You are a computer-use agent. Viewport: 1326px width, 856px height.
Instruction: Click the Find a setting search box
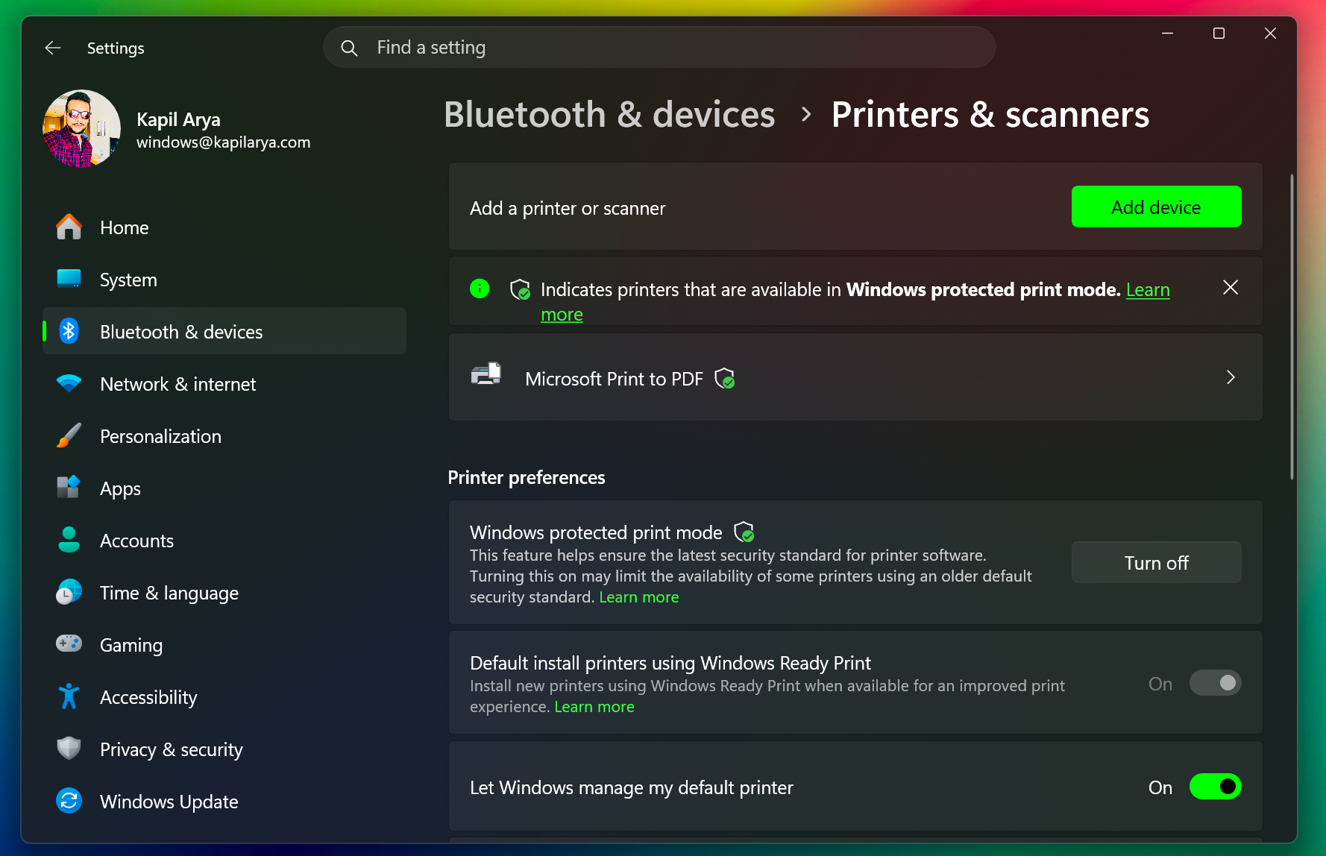tap(659, 48)
